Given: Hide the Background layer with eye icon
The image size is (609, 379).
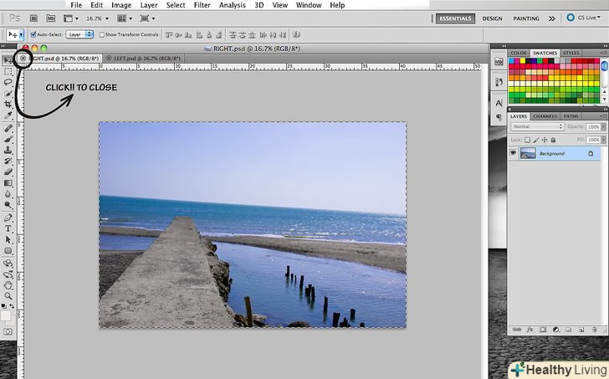Looking at the screenshot, I should click(514, 154).
